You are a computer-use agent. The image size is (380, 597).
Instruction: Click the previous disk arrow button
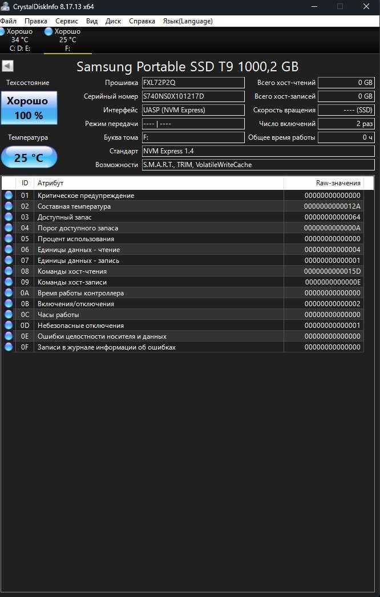[7, 66]
